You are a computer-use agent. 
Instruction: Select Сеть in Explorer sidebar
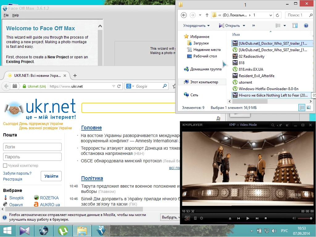point(191,95)
